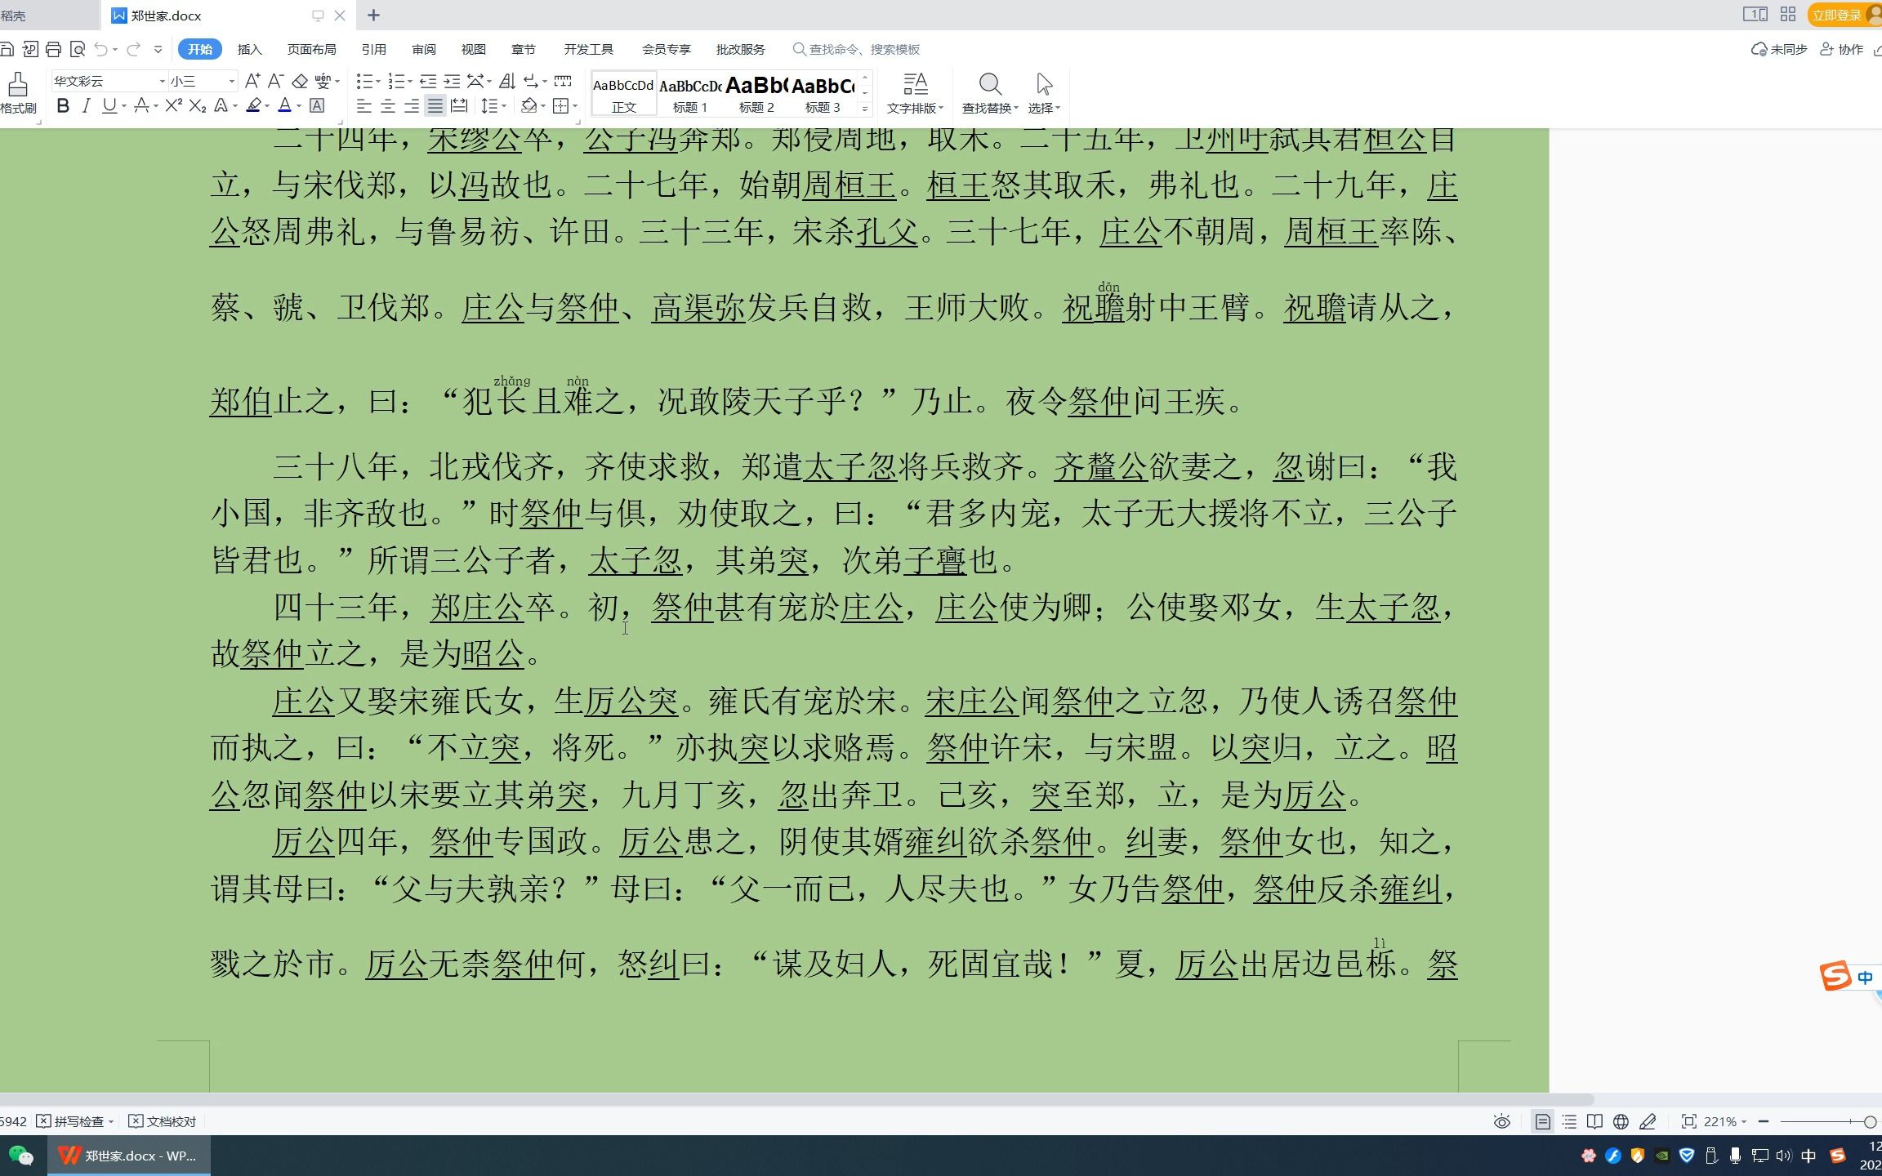
Task: Set paragraph alignment to right
Action: [412, 106]
